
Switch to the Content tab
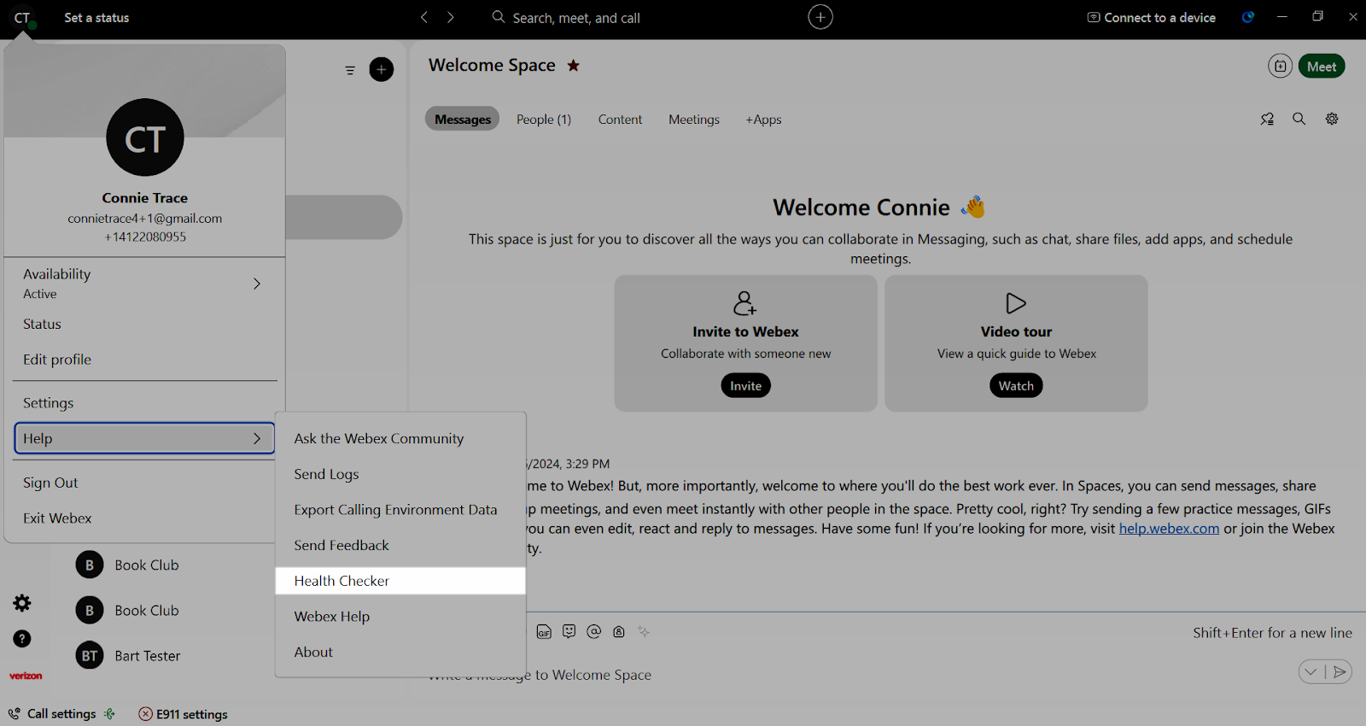621,120
